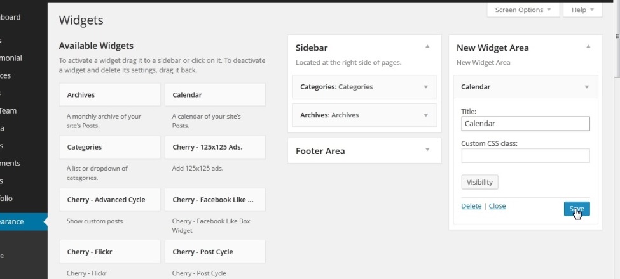Screen dimensions: 620x279
Task: Select the Cherry - Advanced Cycle widget
Action: pyautogui.click(x=109, y=200)
